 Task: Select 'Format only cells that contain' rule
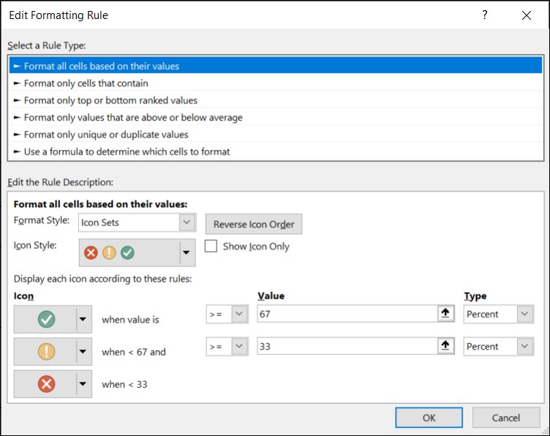(x=86, y=83)
